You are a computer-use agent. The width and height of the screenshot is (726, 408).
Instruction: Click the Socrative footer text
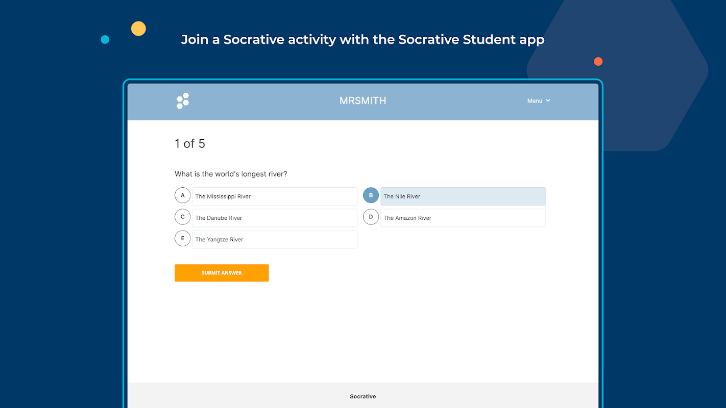tap(362, 396)
